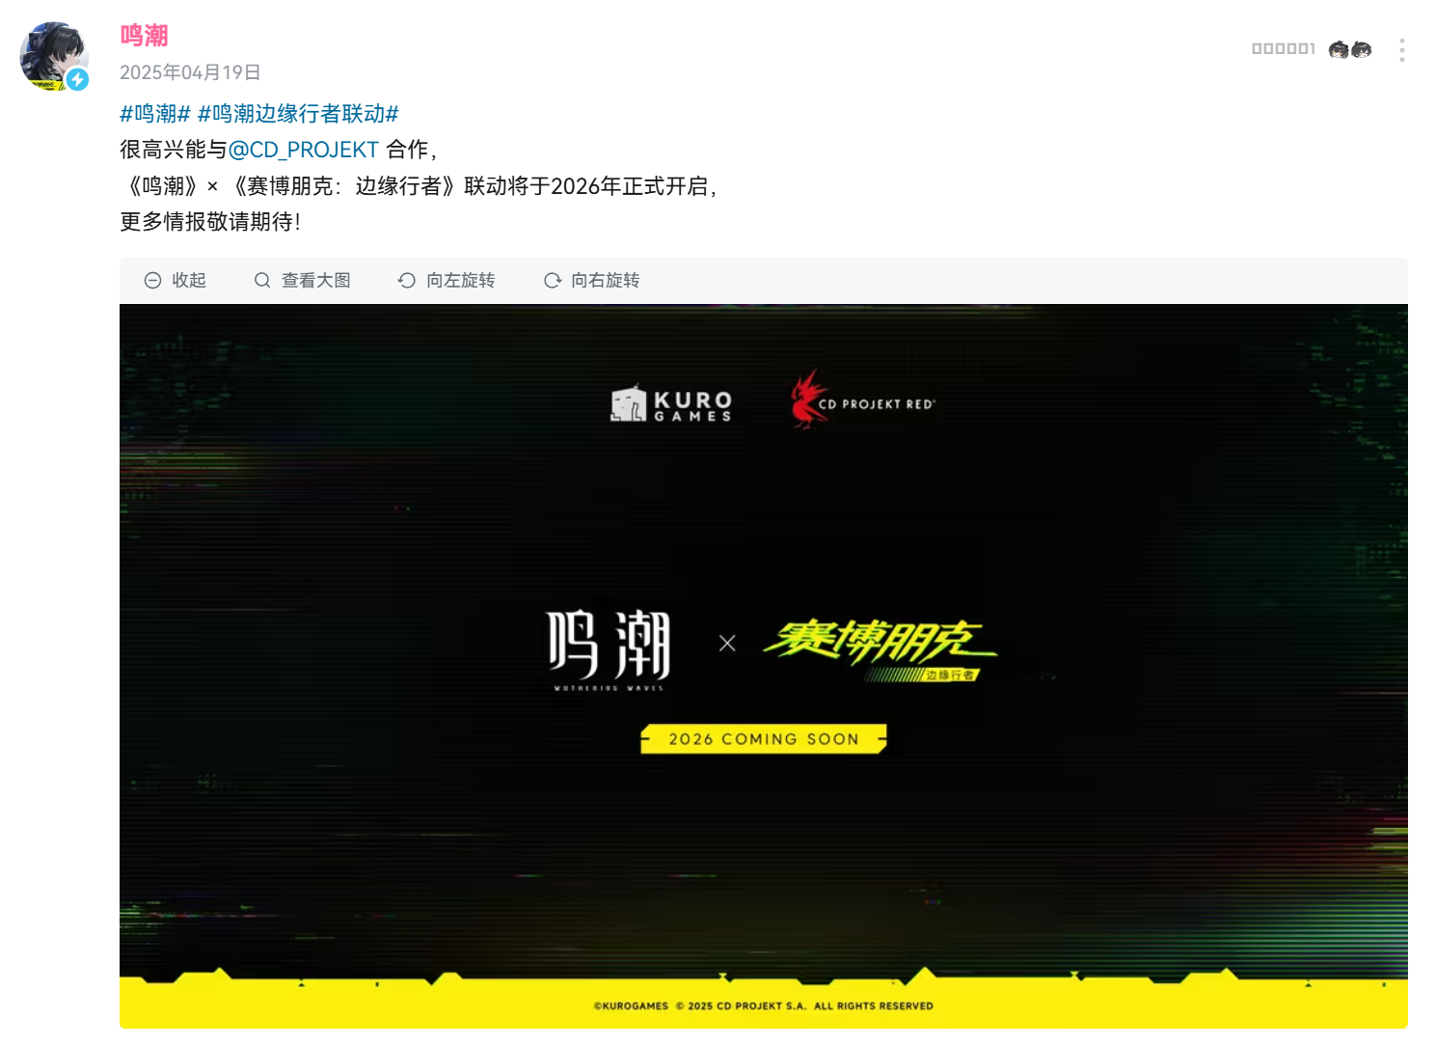Collapse the image with 收起
Image resolution: width=1435 pixels, height=1048 pixels.
pos(175,280)
